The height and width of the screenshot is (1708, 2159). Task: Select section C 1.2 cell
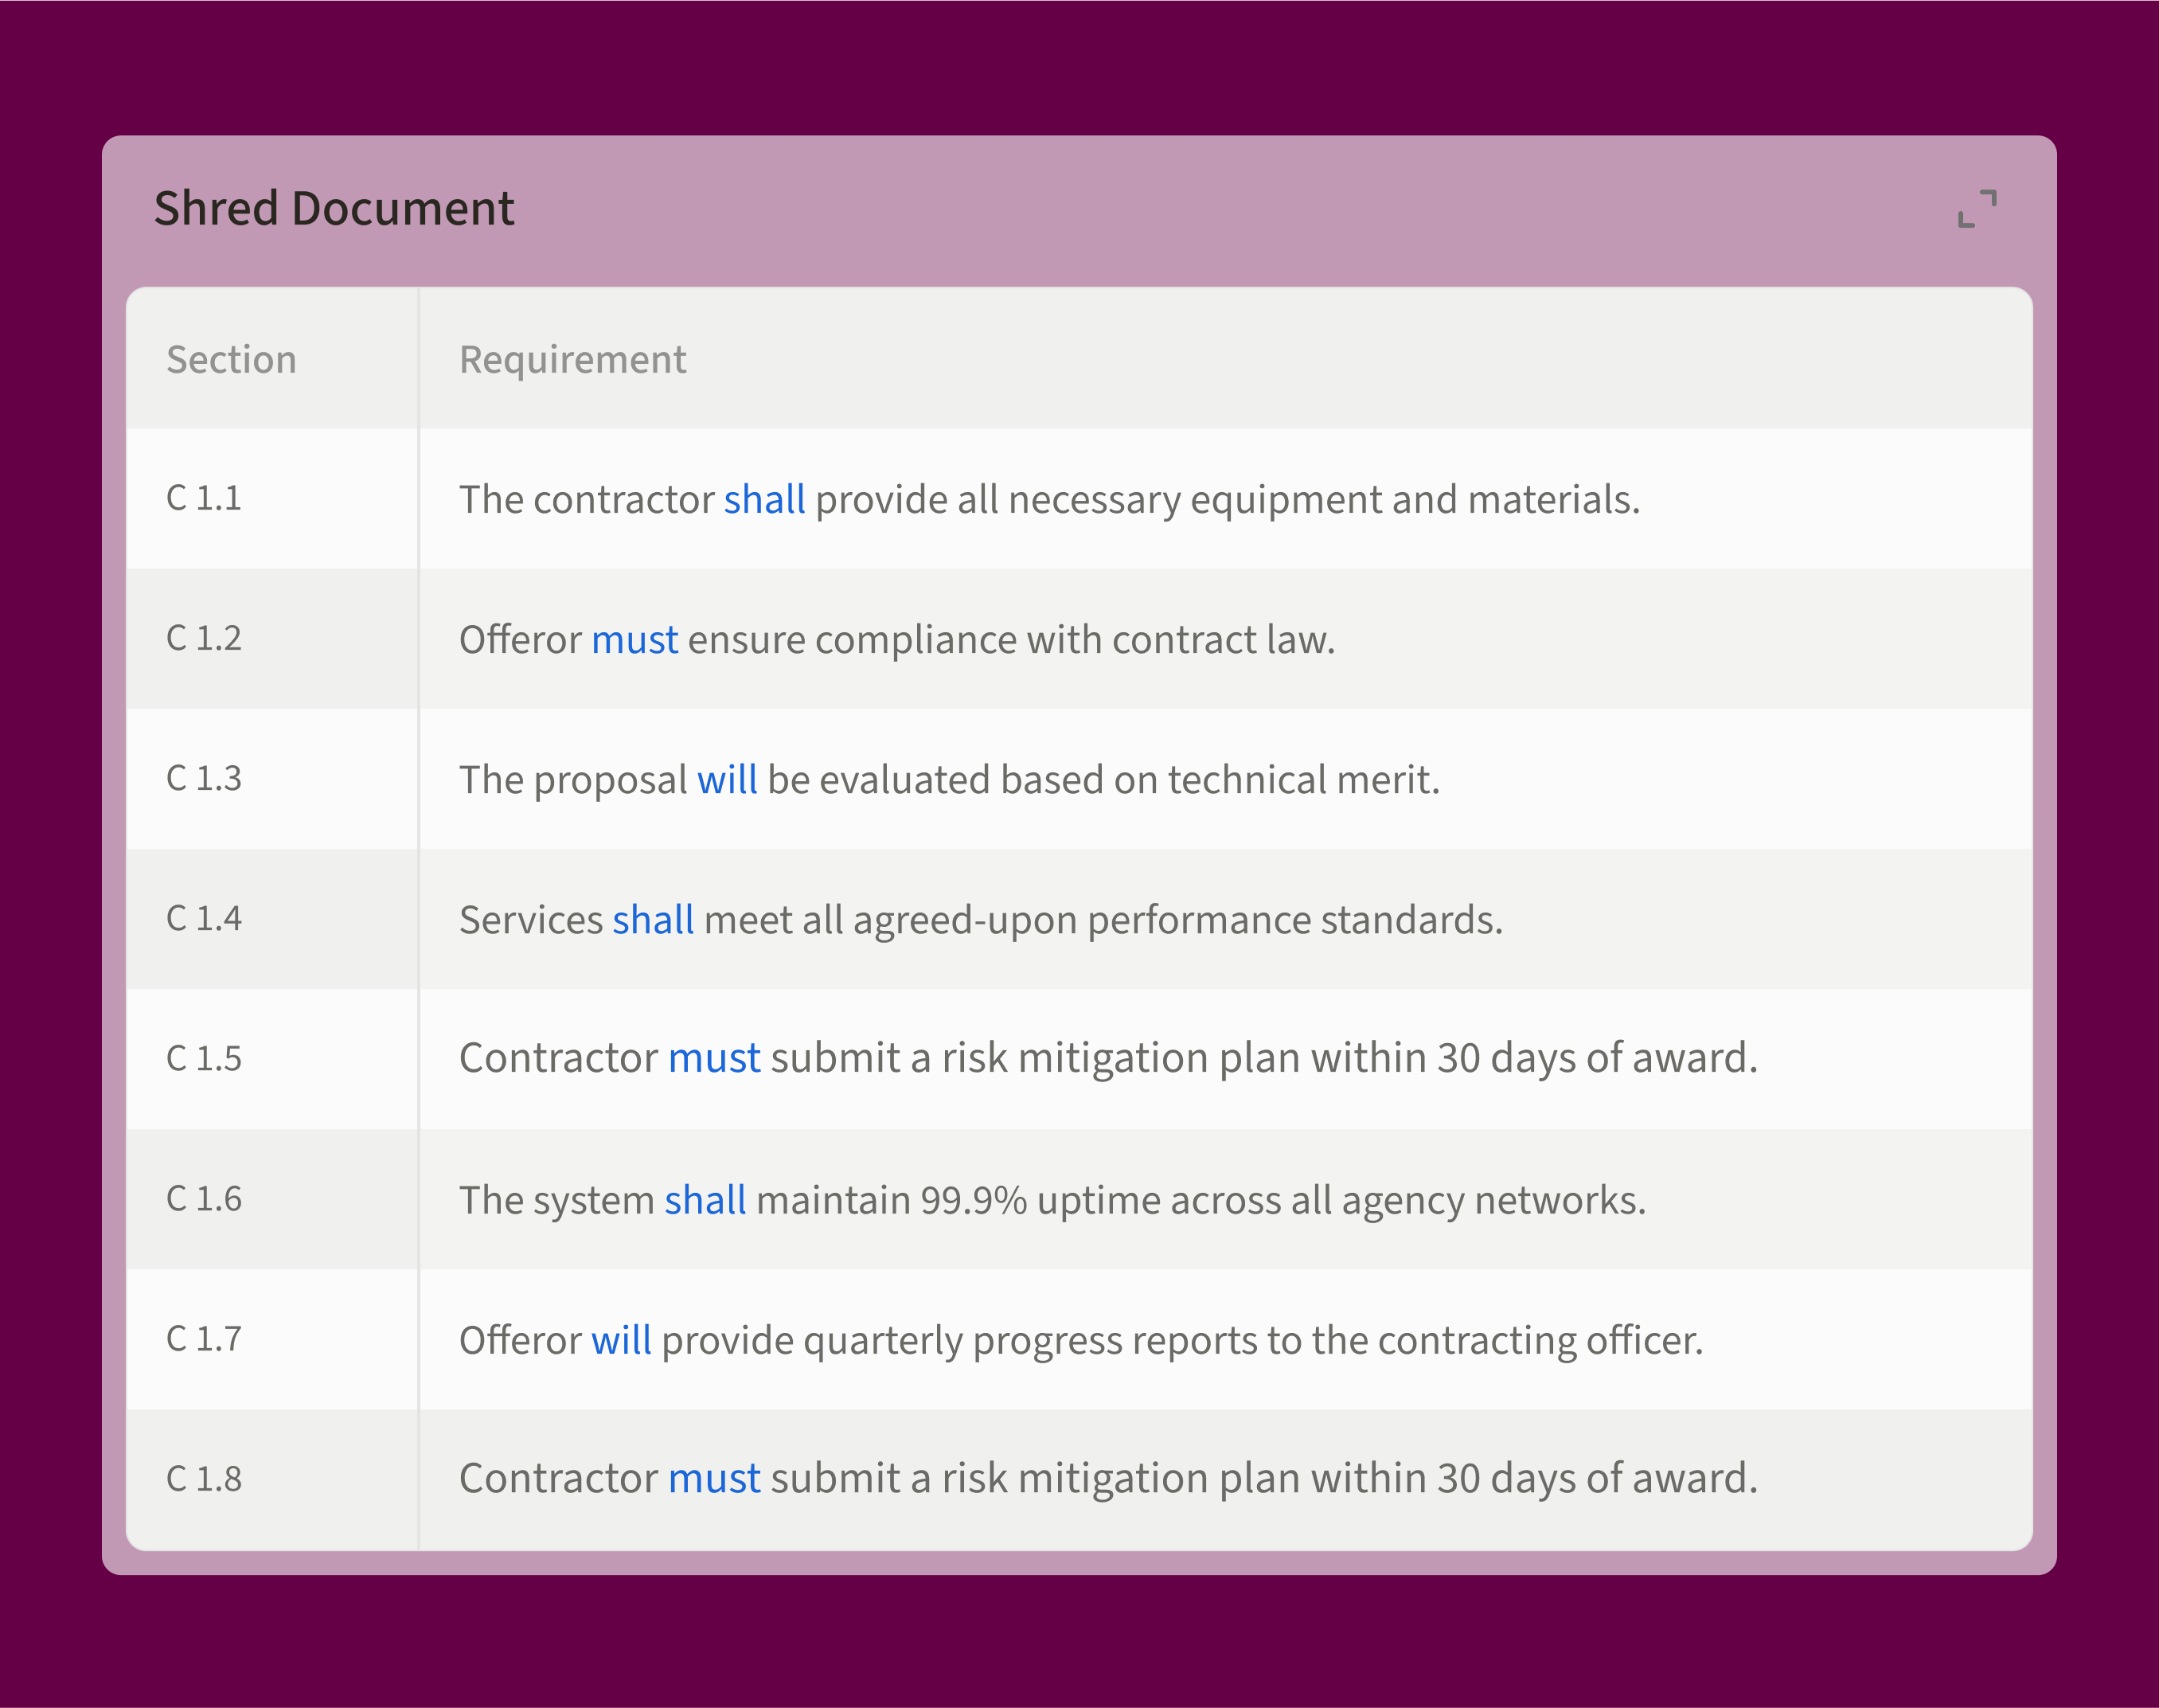point(204,638)
